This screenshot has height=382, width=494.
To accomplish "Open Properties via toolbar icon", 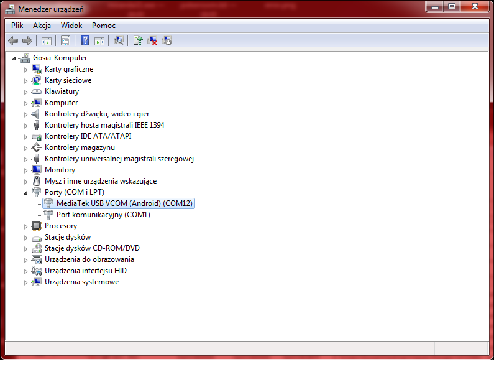I will pos(65,40).
